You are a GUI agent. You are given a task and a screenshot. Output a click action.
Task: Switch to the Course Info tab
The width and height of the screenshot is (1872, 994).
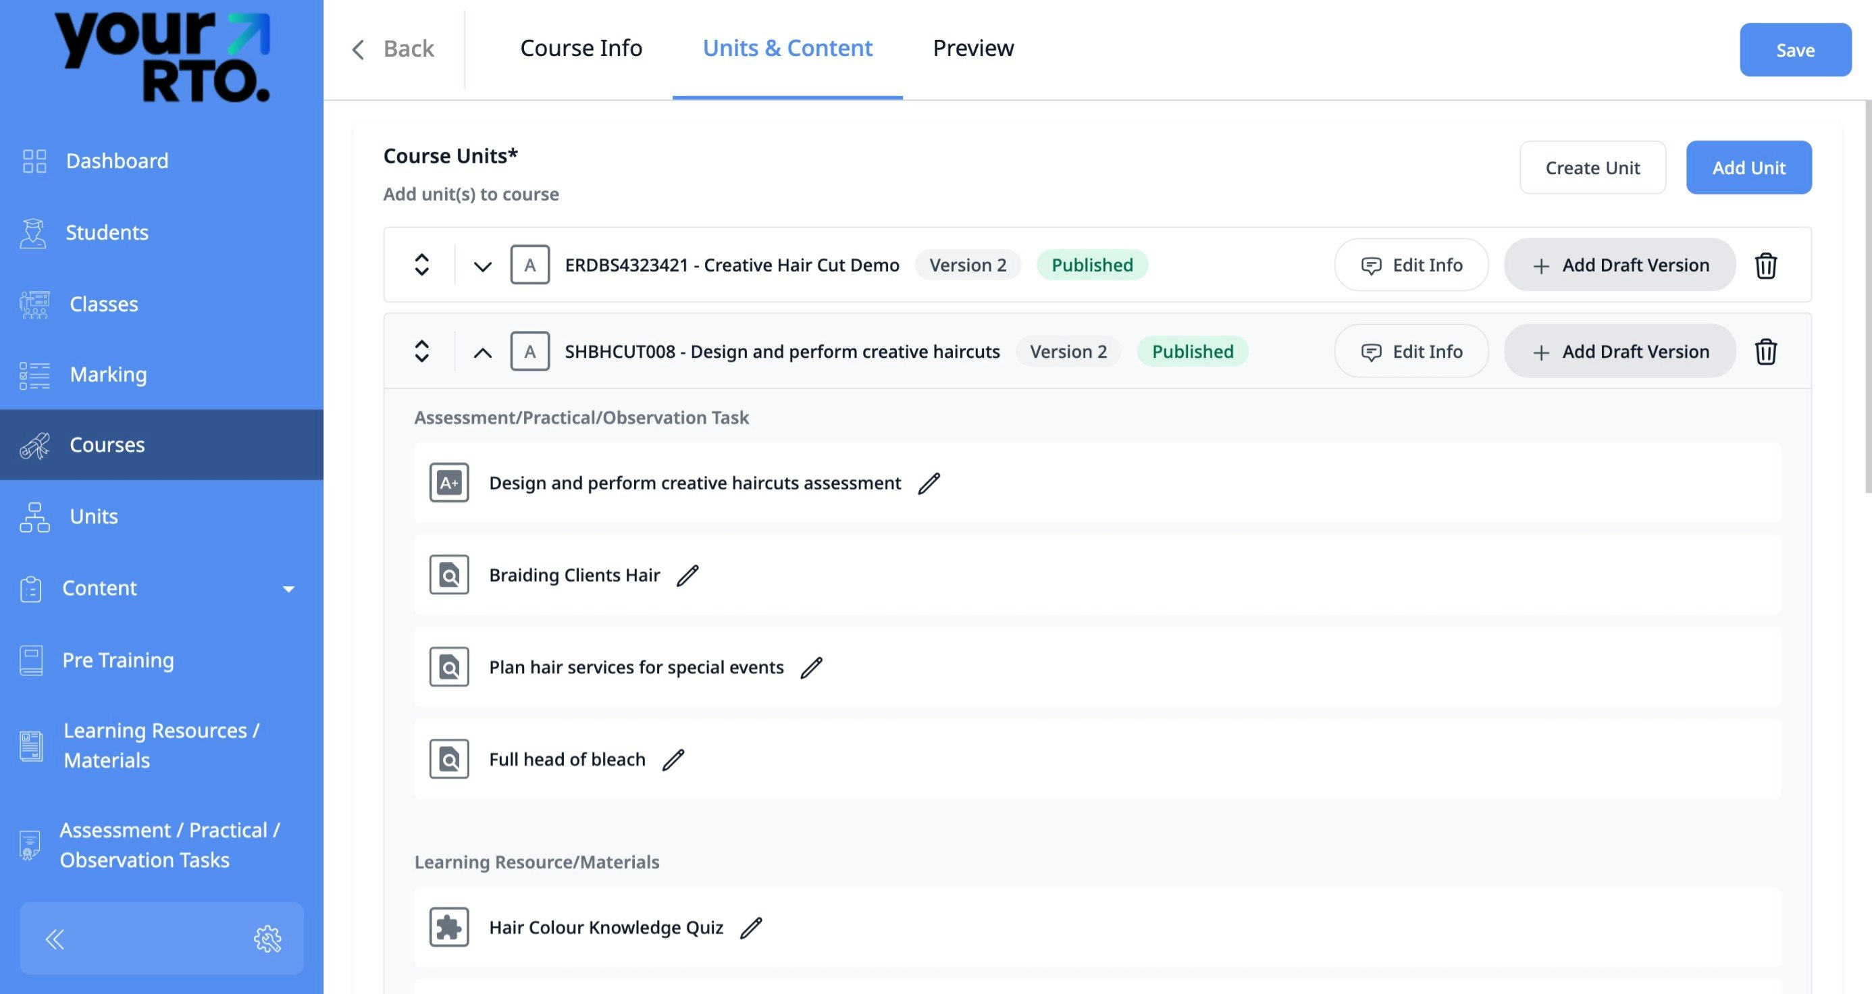coord(581,48)
